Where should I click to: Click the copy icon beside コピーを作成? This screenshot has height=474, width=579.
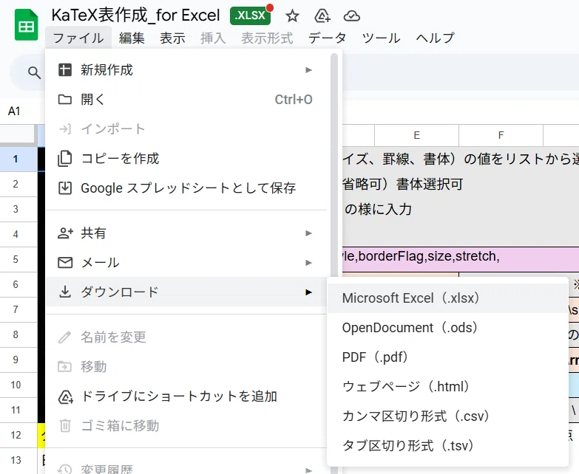pos(65,159)
